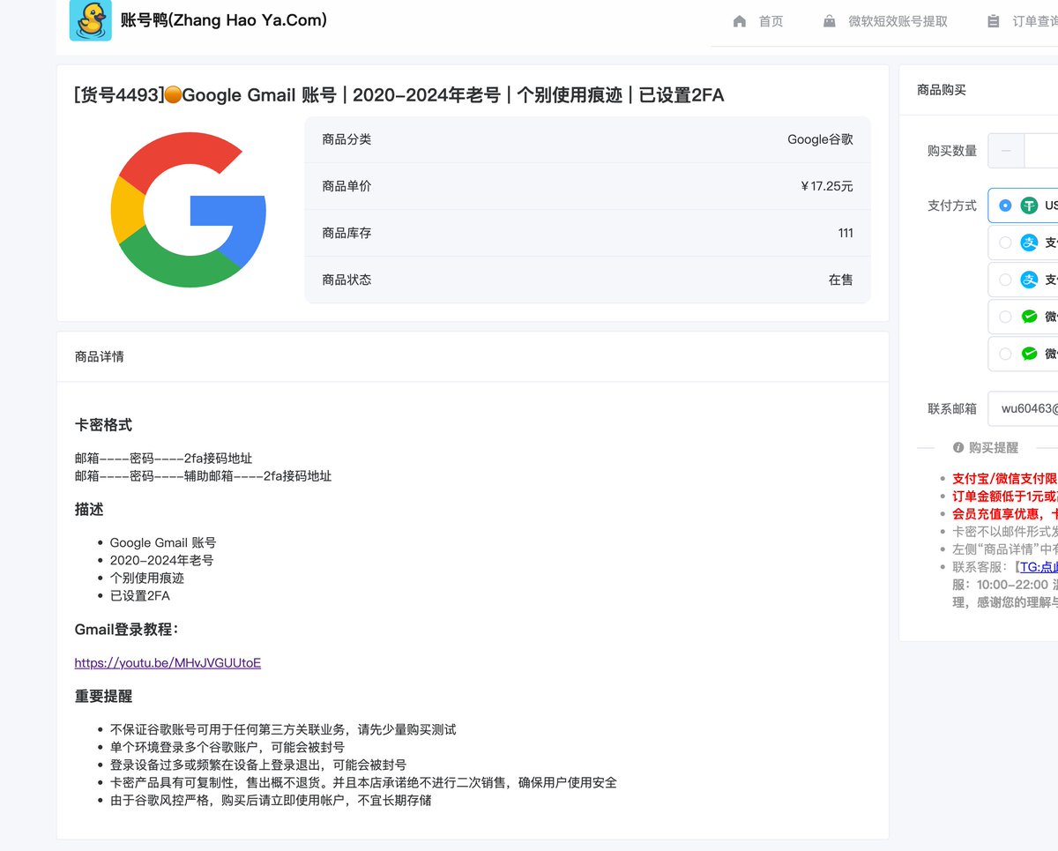Screen dimensions: 1058x851
Task: Open the youtu.be Gmail login tutorial link
Action: (168, 662)
